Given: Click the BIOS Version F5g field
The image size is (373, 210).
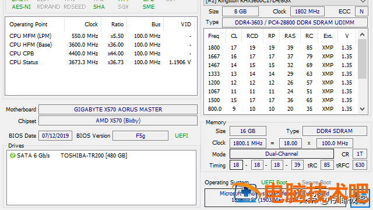Looking at the screenshot, I should (x=140, y=136).
